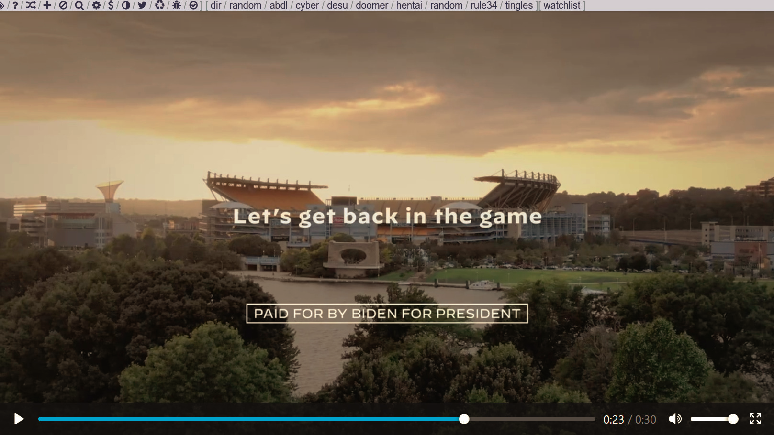This screenshot has width=774, height=435.
Task: Enter fullscreen mode
Action: (755, 419)
